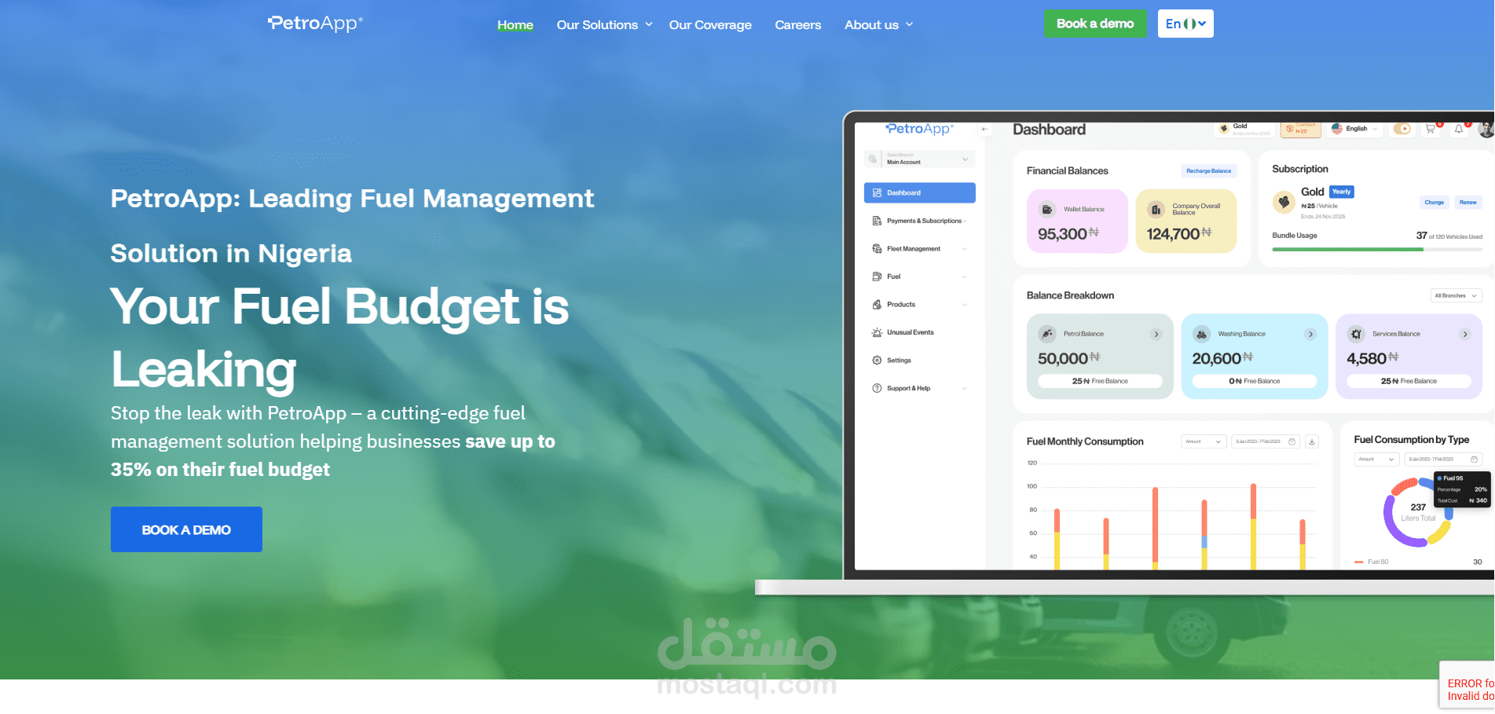Open the Main Account branch selector
Viewport: 1495px width, 714px height.
pyautogui.click(x=920, y=159)
